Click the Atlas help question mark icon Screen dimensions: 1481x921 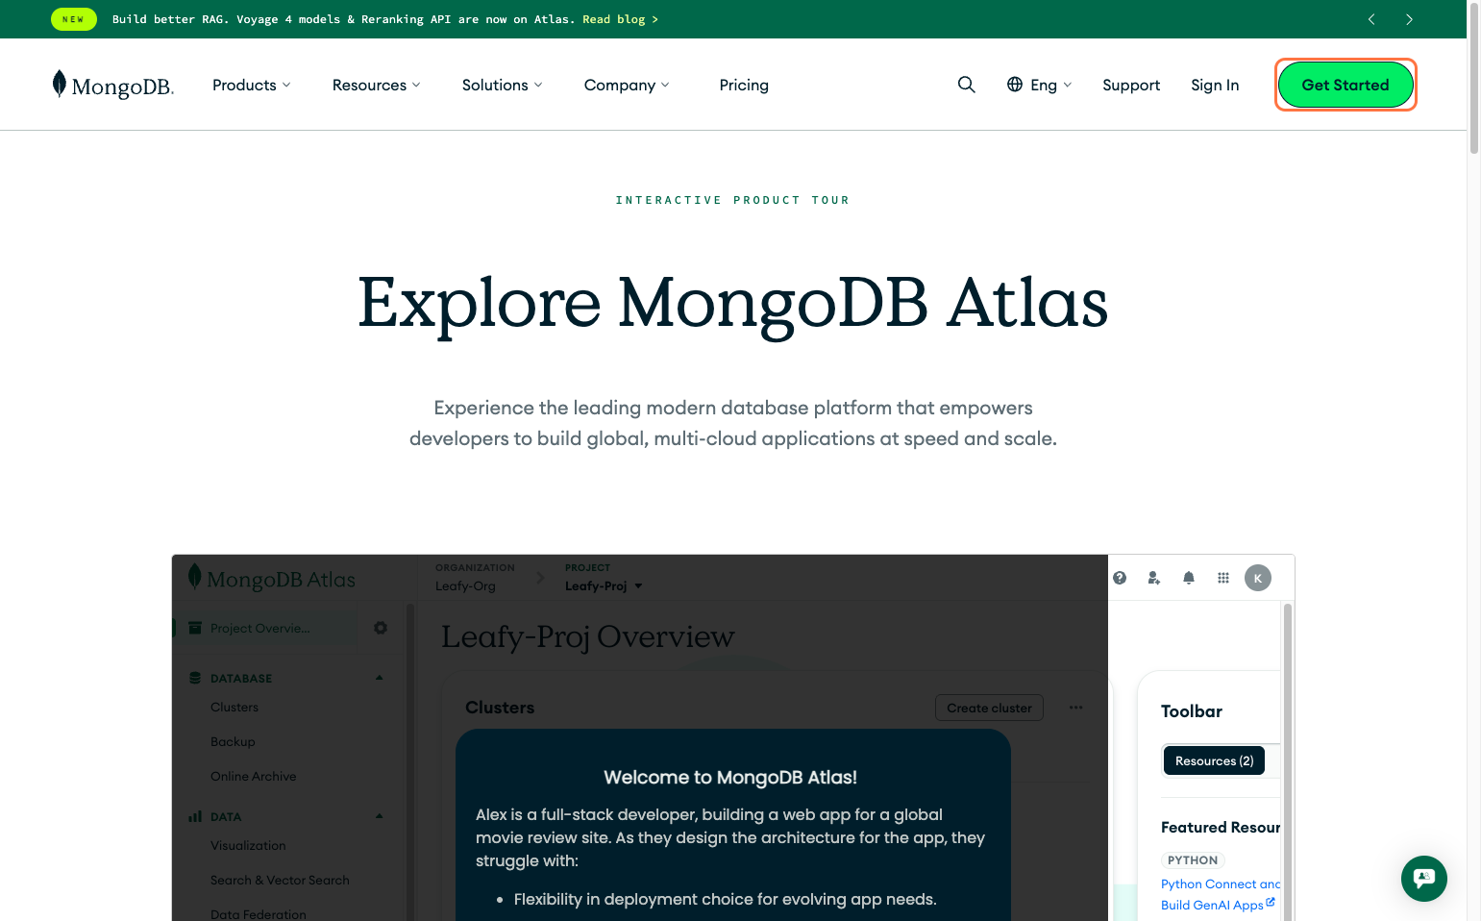1120,578
